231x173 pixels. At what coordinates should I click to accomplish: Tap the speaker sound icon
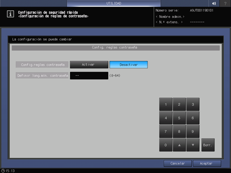coord(214,3)
